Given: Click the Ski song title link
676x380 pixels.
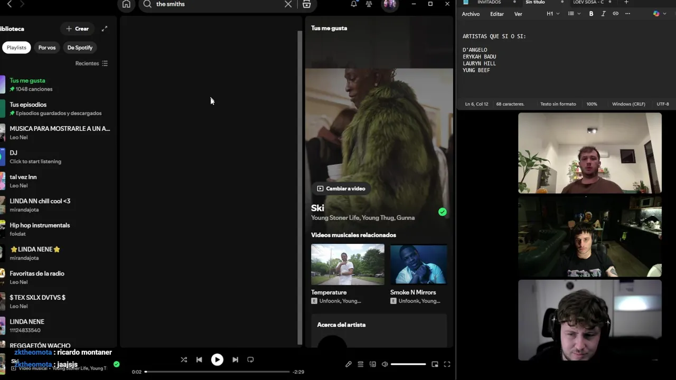Looking at the screenshot, I should click(317, 208).
